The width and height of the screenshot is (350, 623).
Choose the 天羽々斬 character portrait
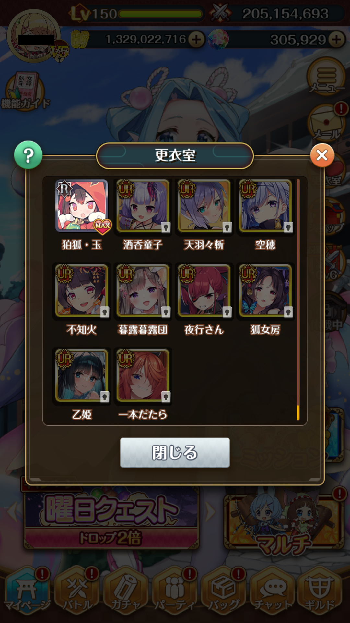click(x=204, y=206)
